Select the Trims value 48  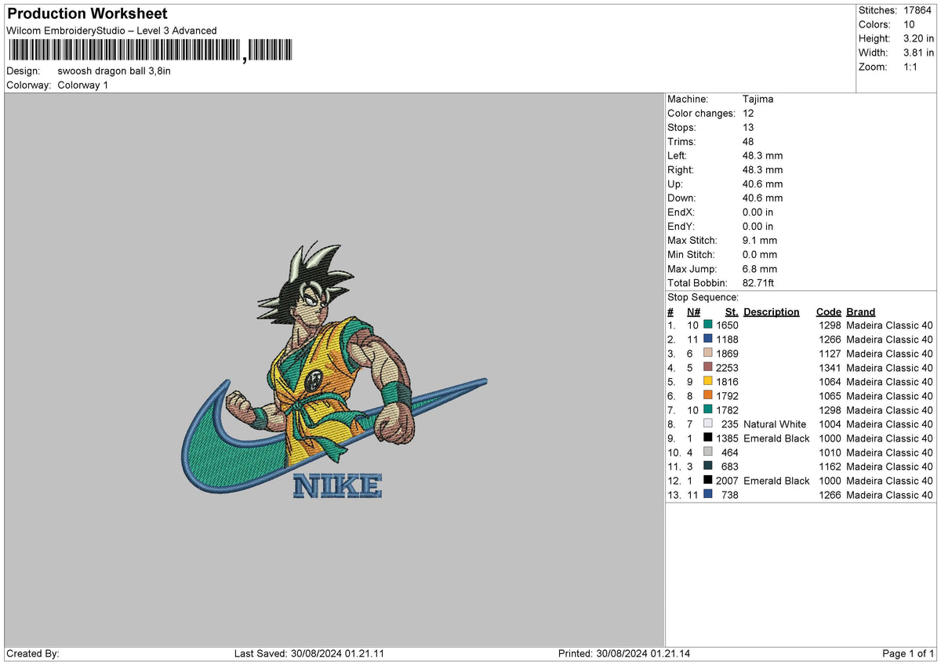(x=748, y=141)
